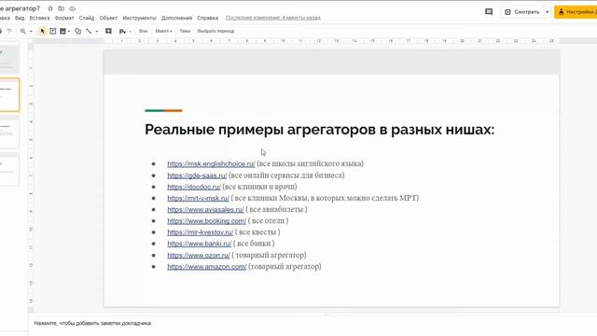Select the third slide thumbnail
Screen dimensions: 597x336
pyautogui.click(x=8, y=133)
